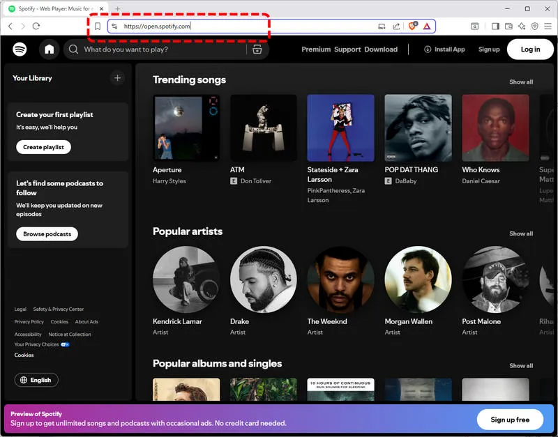Open the Brave Shields icon in address bar
Screen dimensions: 558x437
[x=411, y=26]
